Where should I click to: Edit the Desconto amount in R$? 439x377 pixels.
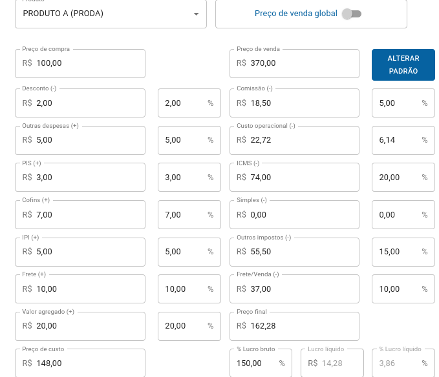80,103
